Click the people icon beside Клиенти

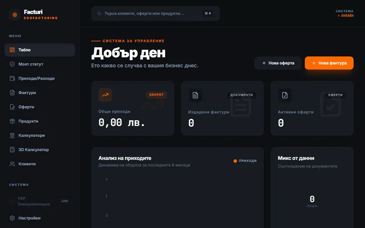[x=12, y=164]
